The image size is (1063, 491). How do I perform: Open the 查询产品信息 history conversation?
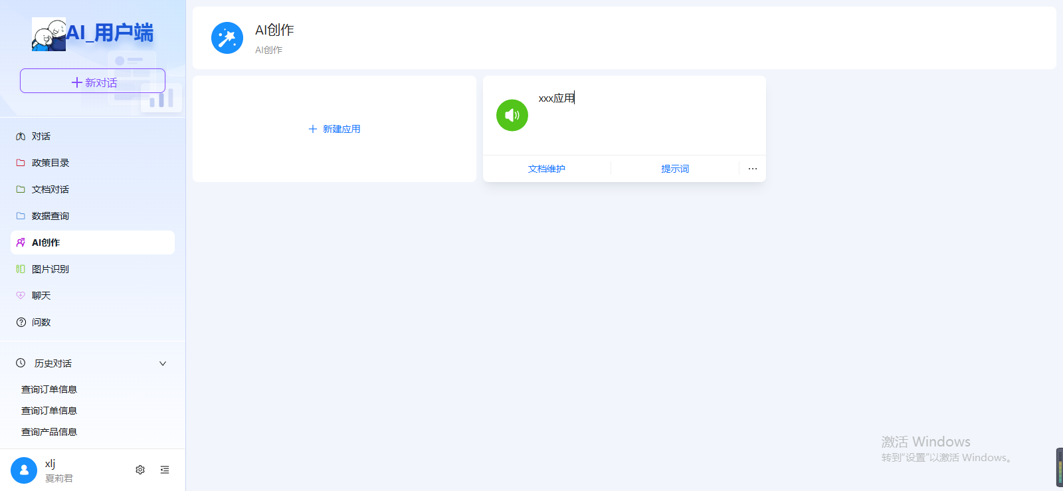(49, 432)
